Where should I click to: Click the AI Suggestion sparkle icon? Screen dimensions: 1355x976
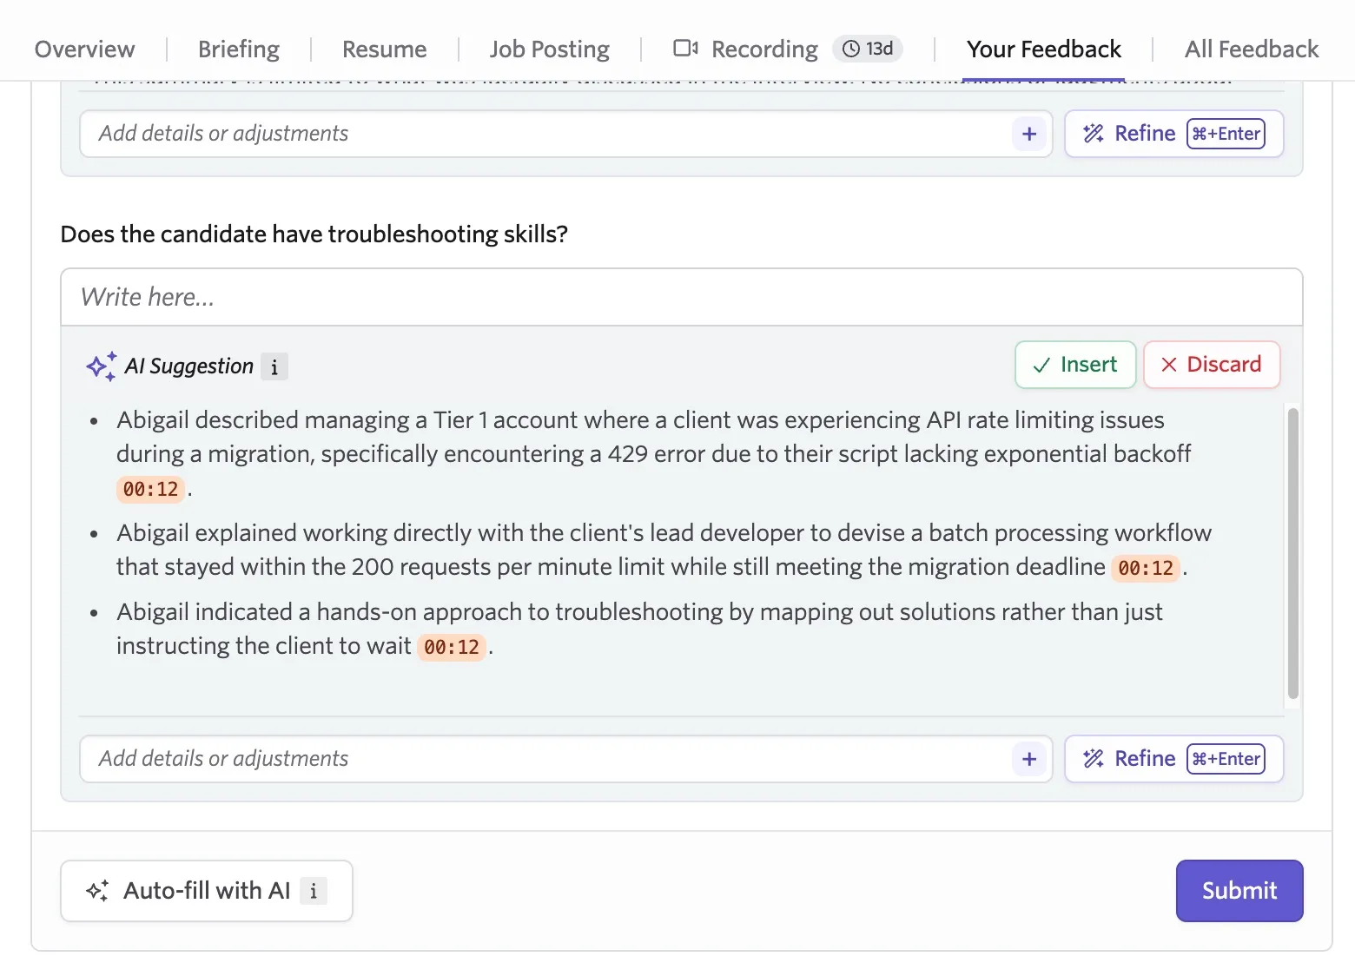[x=102, y=366]
